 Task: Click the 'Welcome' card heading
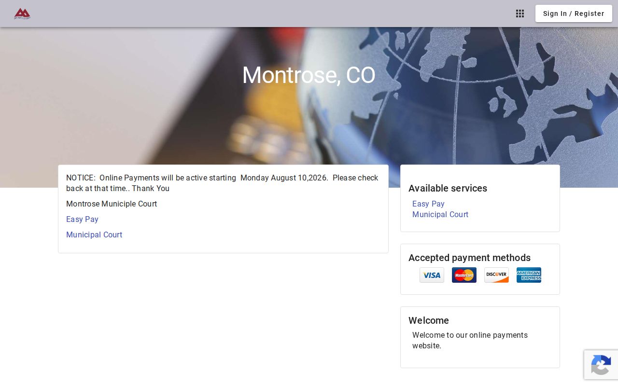click(x=429, y=320)
